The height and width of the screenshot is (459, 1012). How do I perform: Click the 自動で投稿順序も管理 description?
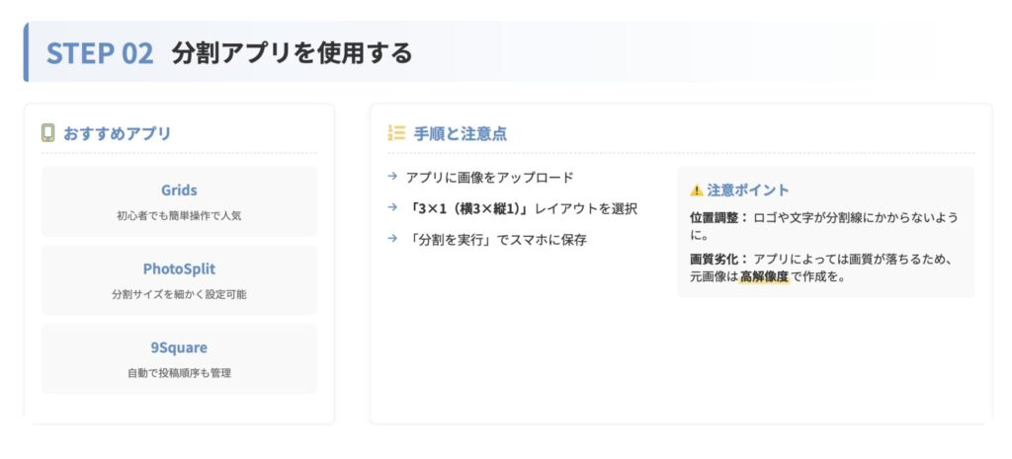(179, 373)
